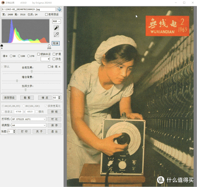Select the 90 degree rotation option
This screenshot has height=187, width=197.
11,56
